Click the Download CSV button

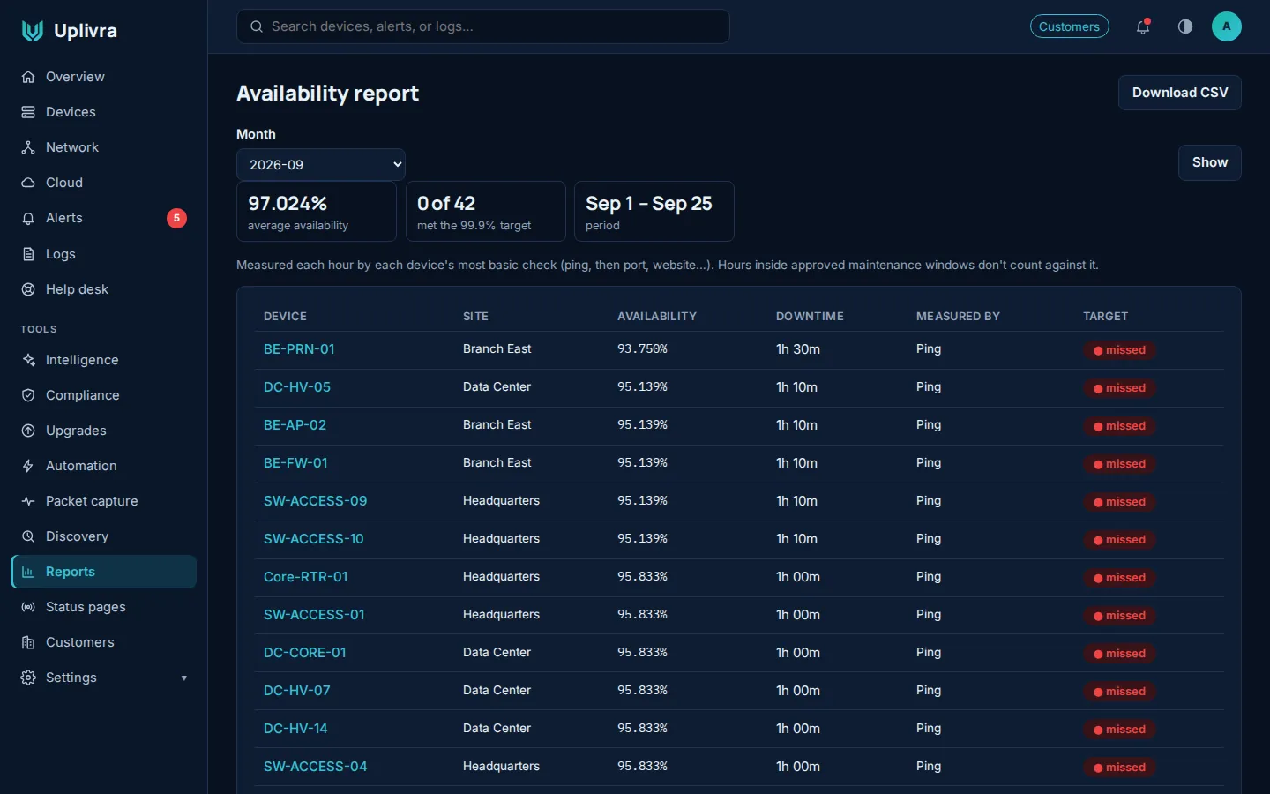(x=1180, y=93)
